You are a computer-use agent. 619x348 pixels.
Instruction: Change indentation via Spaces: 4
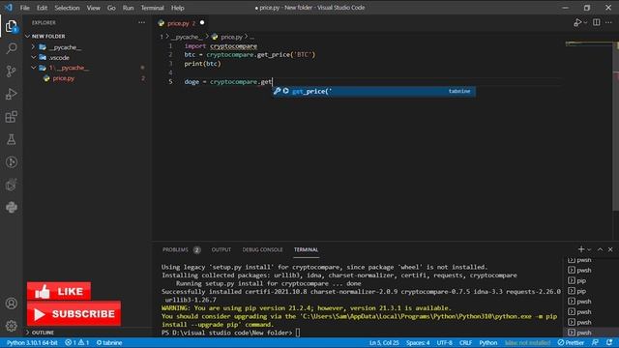coord(418,342)
